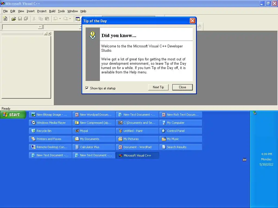
Task: Switch to New Bitmap Image taskbar item
Action: pyautogui.click(x=50, y=115)
